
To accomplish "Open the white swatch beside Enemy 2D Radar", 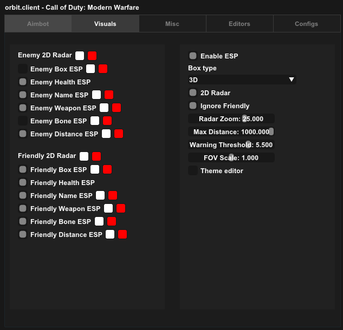I will click(80, 56).
